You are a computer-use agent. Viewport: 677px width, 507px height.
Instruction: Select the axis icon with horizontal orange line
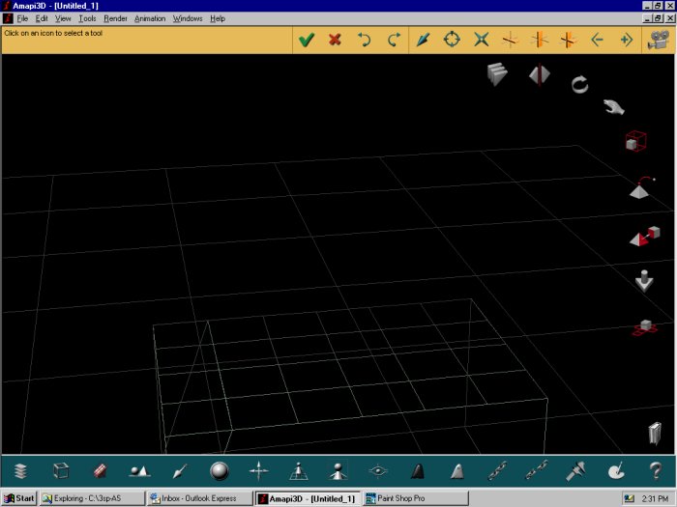[x=510, y=40]
